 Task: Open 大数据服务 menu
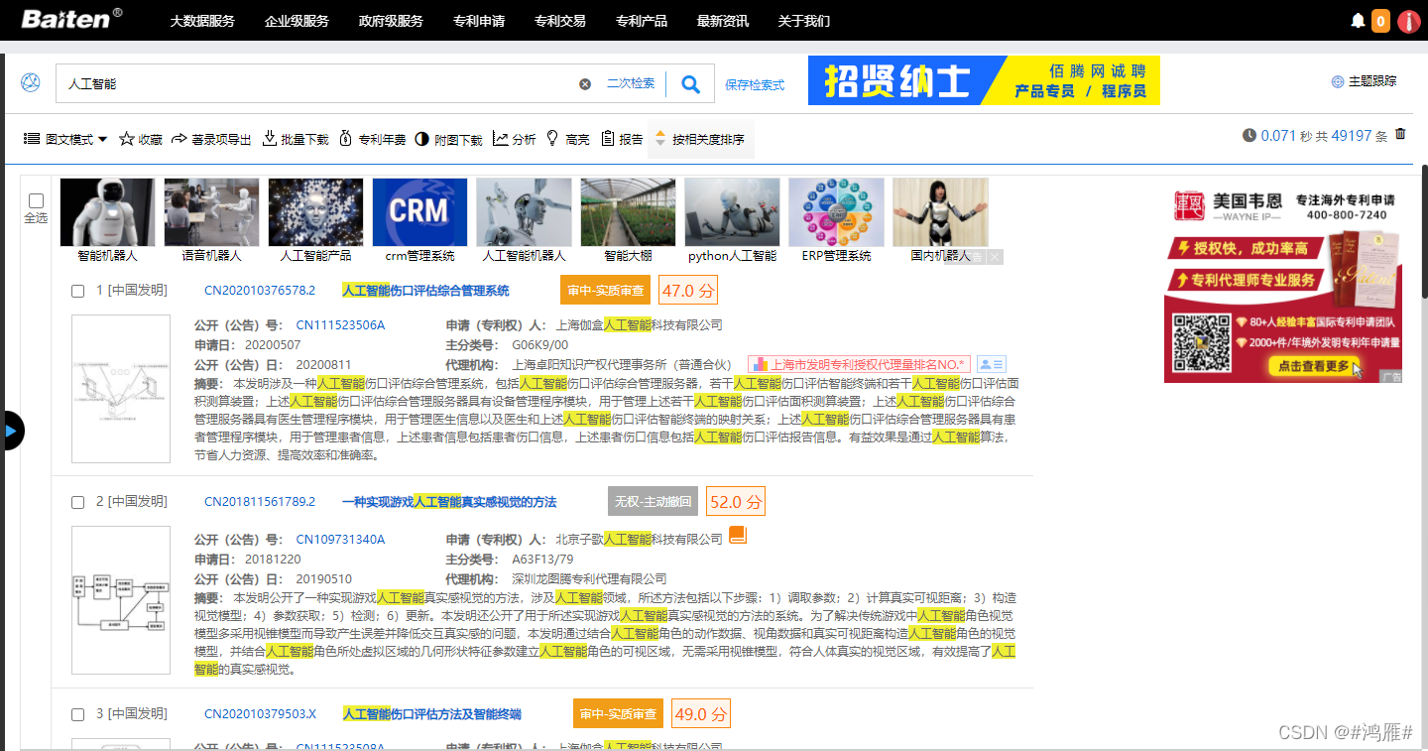[202, 21]
